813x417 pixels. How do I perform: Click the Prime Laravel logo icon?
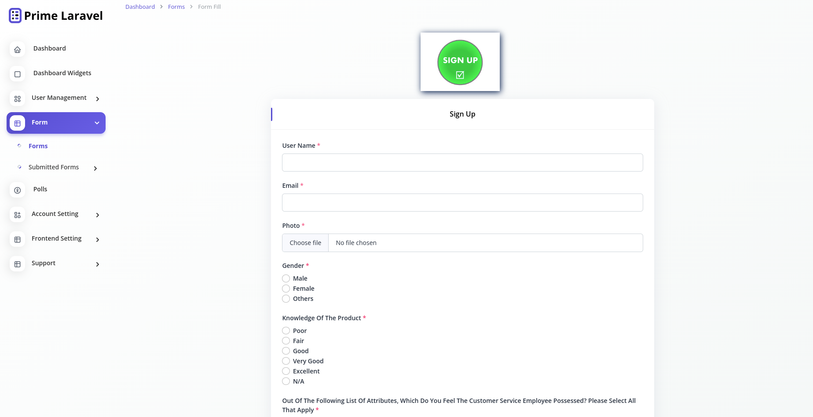(15, 15)
